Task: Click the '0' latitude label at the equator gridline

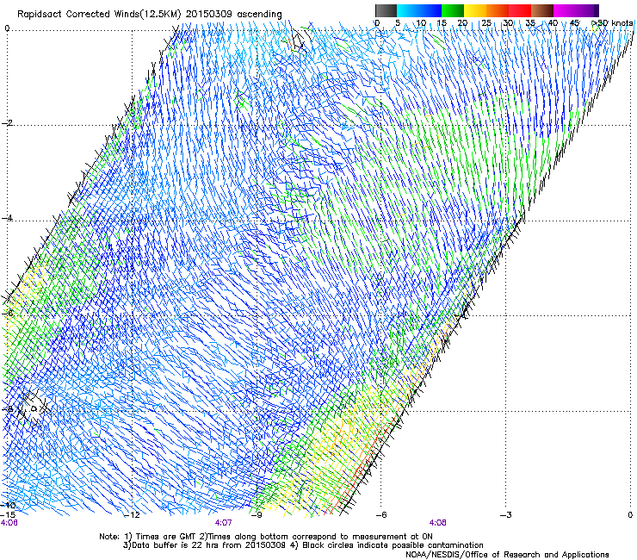Action: tap(7, 28)
